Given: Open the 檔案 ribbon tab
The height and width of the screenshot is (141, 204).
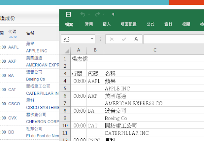Looking at the screenshot, I should coord(69,24).
